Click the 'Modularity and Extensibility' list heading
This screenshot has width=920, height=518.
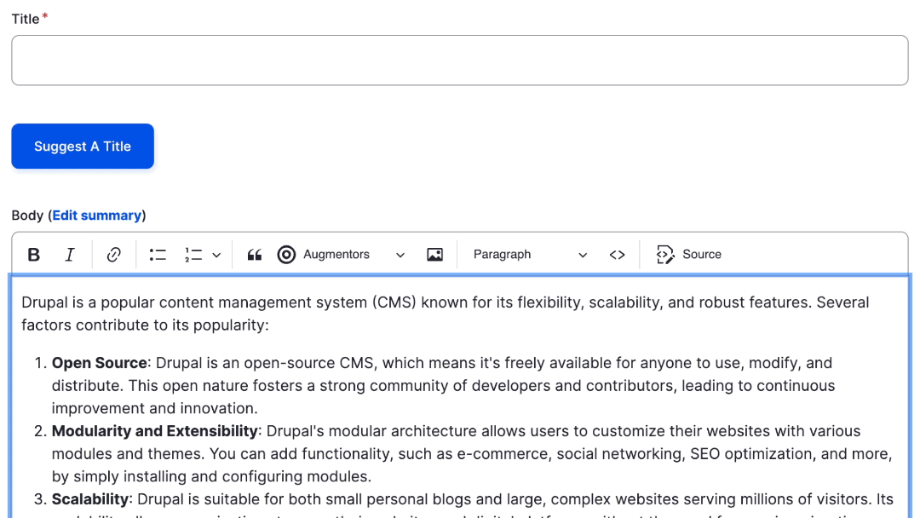[x=154, y=431]
